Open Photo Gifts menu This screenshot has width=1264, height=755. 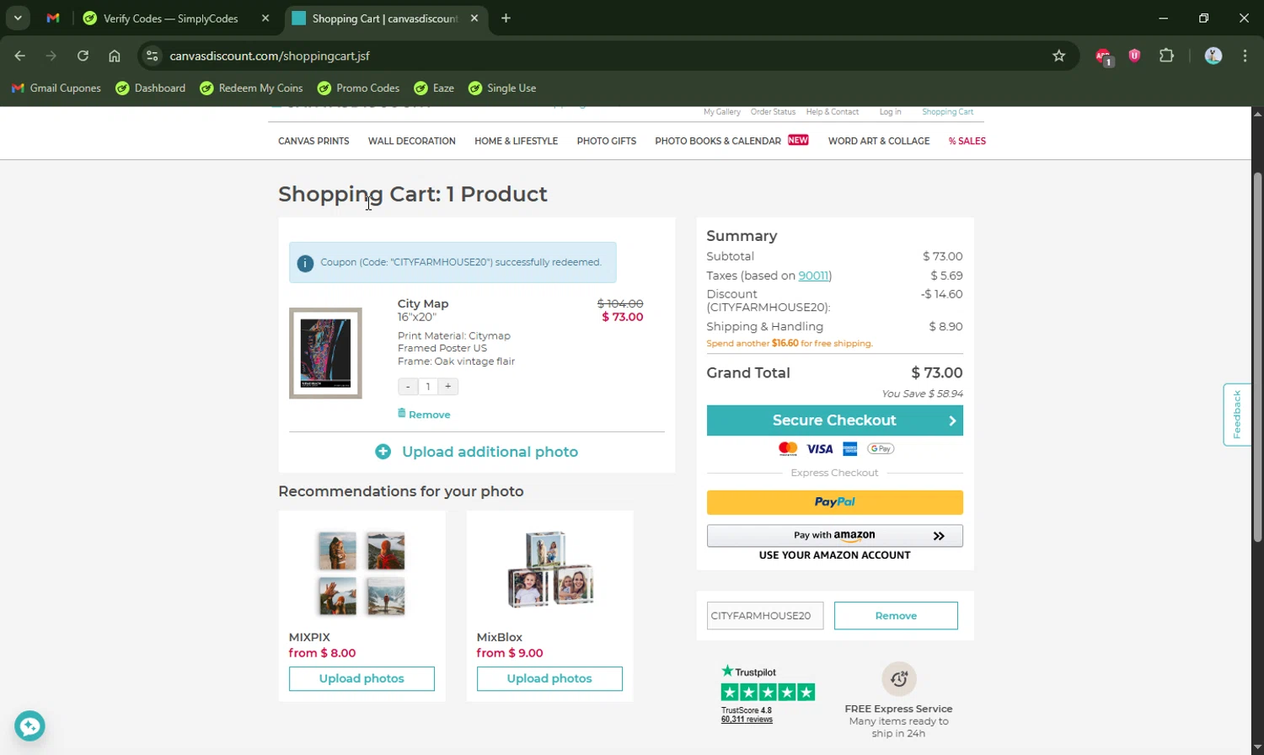click(606, 141)
